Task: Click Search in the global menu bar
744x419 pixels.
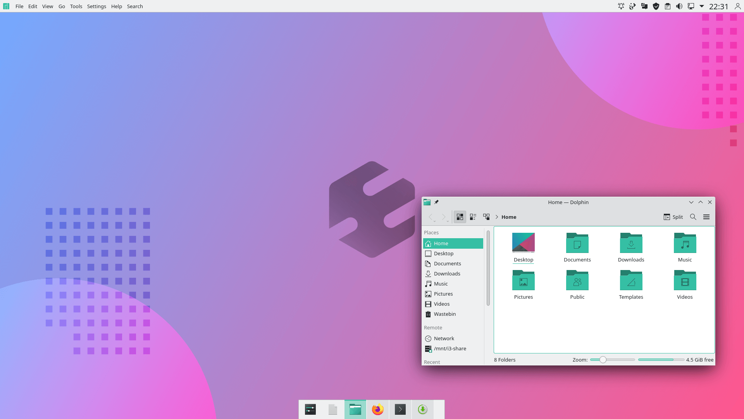Action: tap(135, 6)
